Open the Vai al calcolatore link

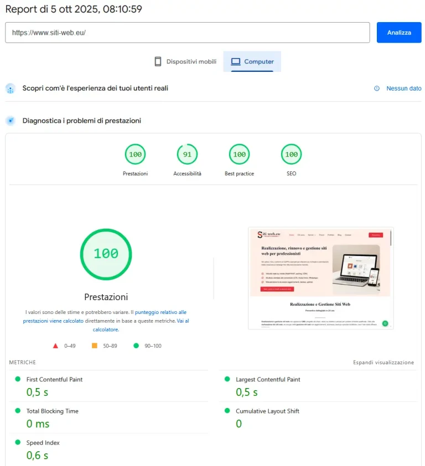[182, 321]
